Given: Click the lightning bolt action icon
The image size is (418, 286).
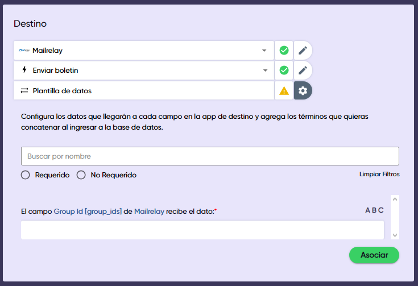Looking at the screenshot, I should point(24,71).
